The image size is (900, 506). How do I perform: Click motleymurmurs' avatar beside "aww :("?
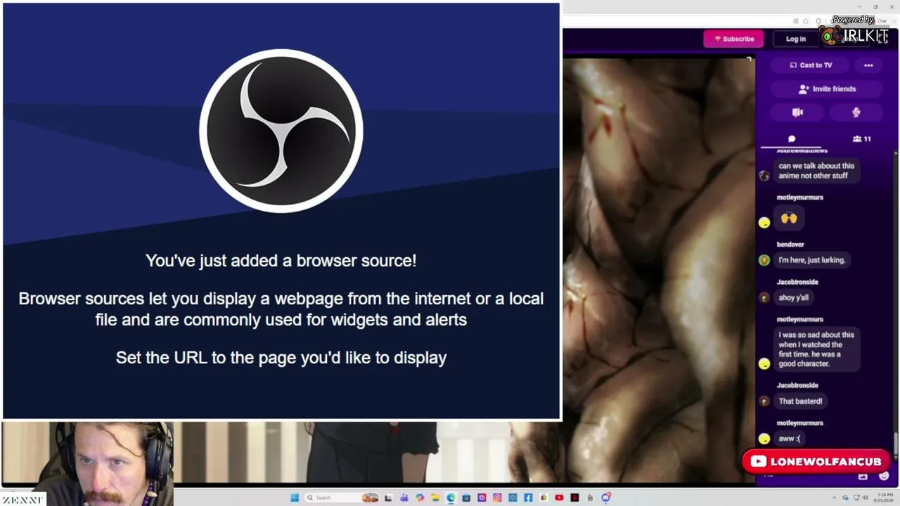(x=764, y=439)
